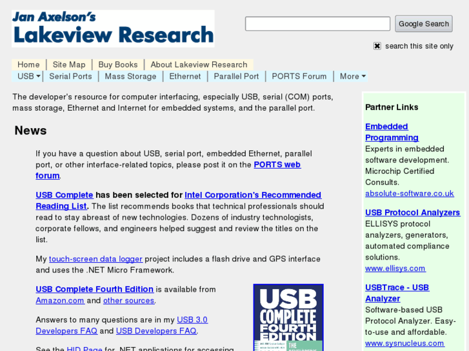Open About Lakeview Research

pyautogui.click(x=199, y=64)
